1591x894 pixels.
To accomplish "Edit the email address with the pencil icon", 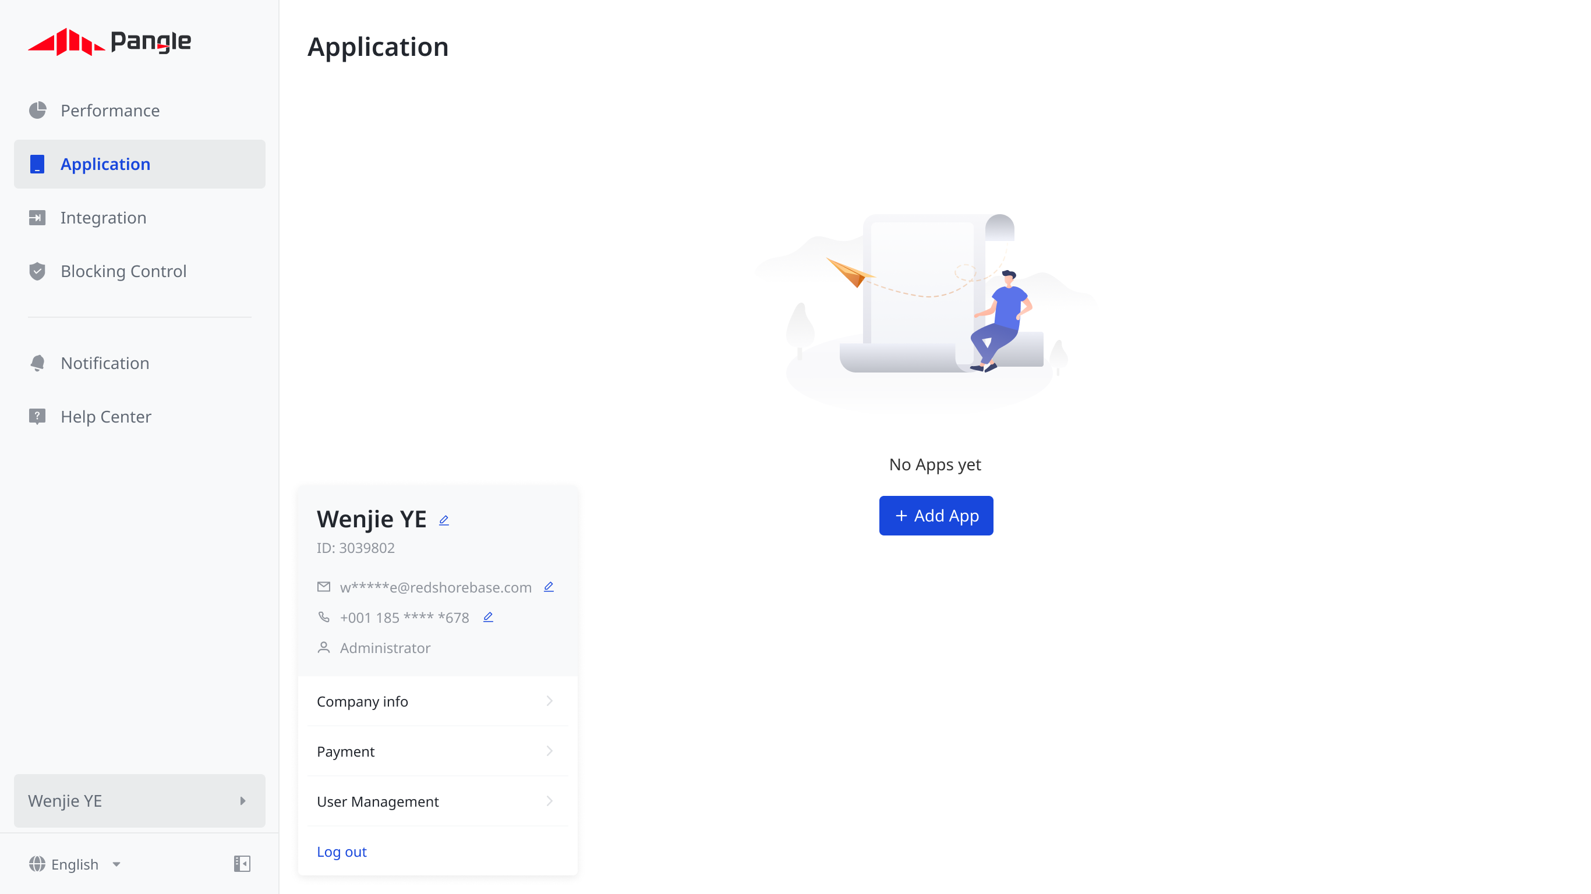I will pos(549,587).
